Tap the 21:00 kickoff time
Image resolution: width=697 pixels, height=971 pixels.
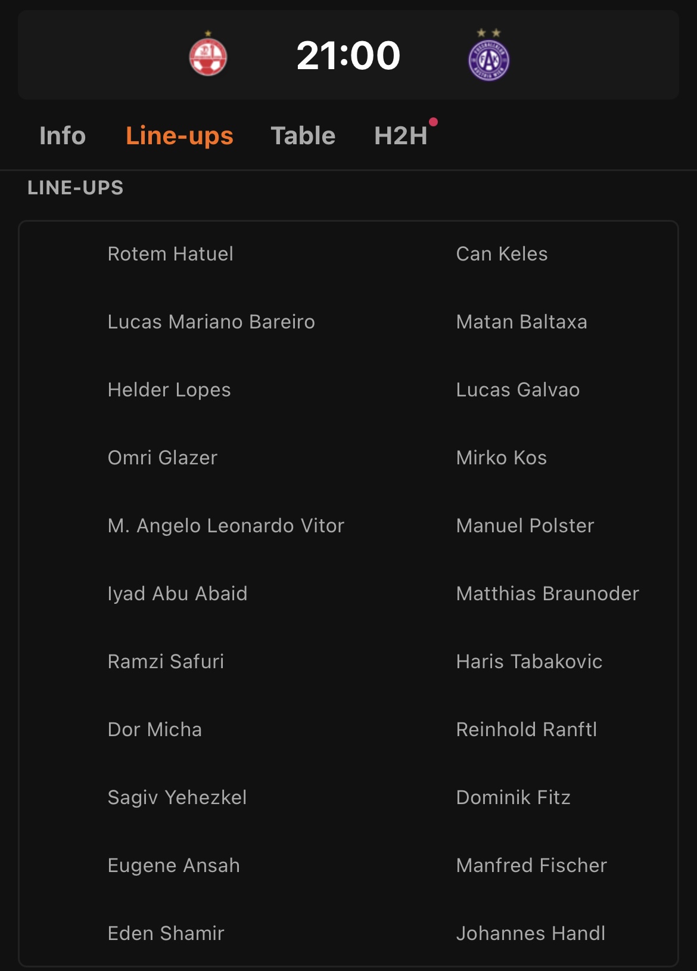pos(348,55)
